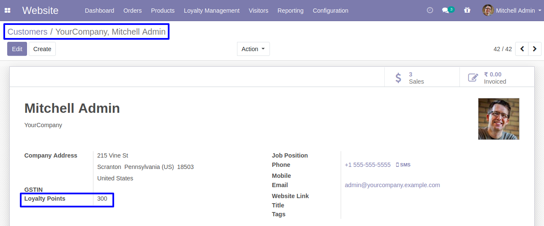This screenshot has width=544, height=226.
Task: Select the Products menu item
Action: pyautogui.click(x=163, y=11)
